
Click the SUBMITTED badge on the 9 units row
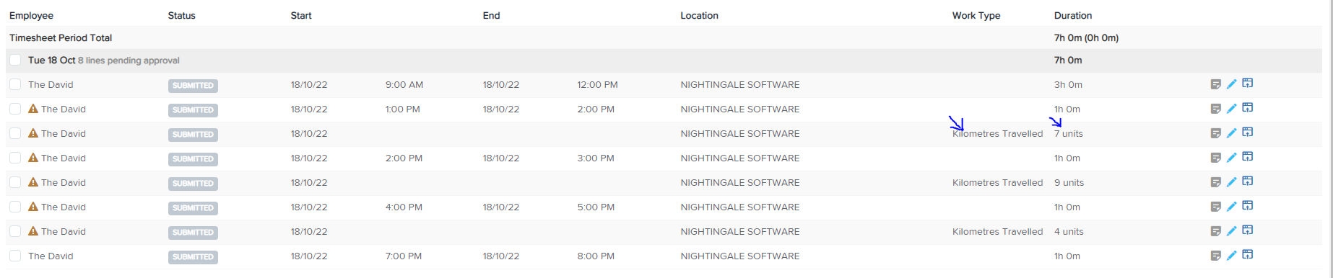[x=193, y=184]
